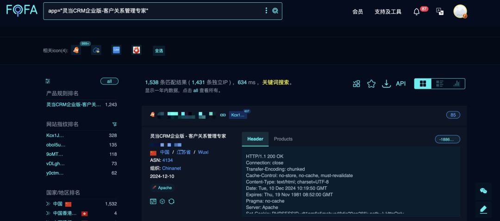Click the 江苏省 province link
Image resolution: width=500 pixels, height=221 pixels.
pos(184,152)
